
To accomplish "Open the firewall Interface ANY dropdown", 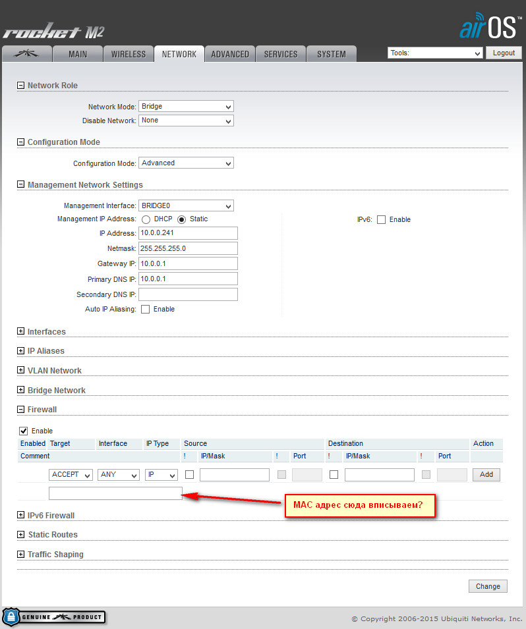I will pyautogui.click(x=119, y=475).
